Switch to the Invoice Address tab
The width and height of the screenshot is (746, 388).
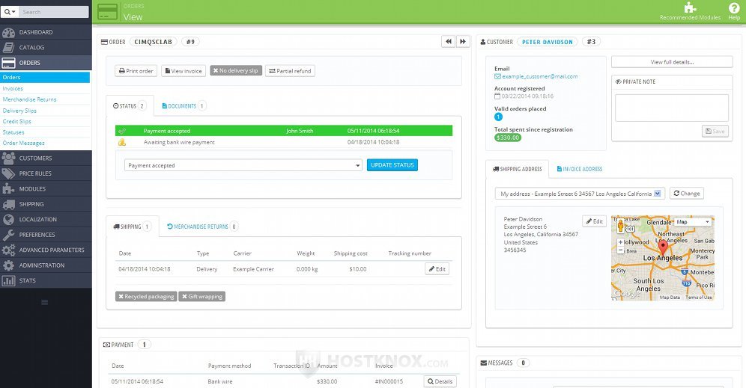pyautogui.click(x=580, y=169)
